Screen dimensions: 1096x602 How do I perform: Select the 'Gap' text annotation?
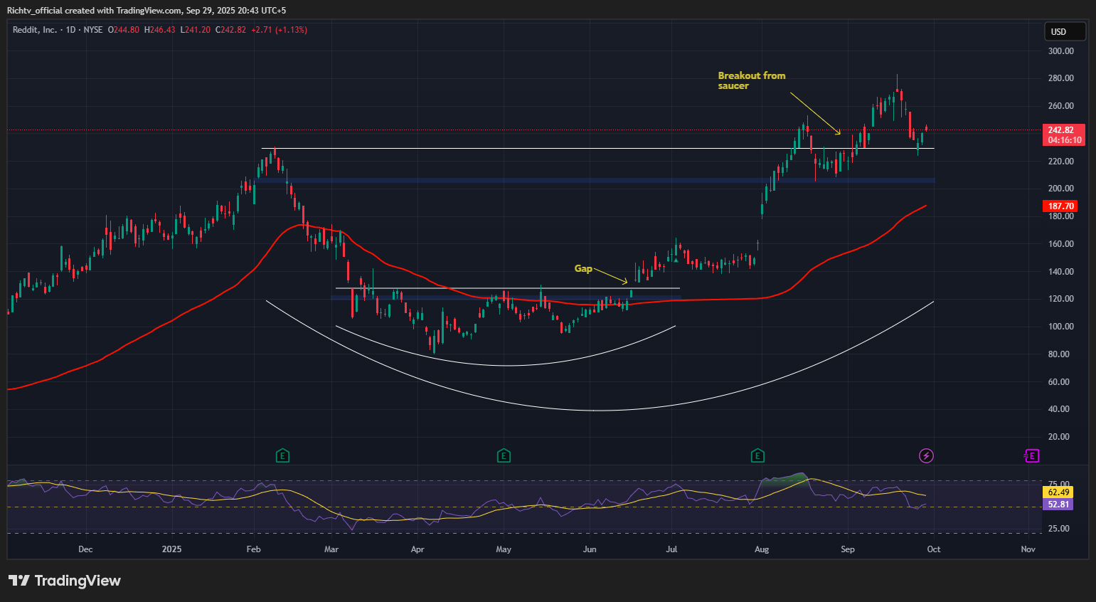pos(583,268)
